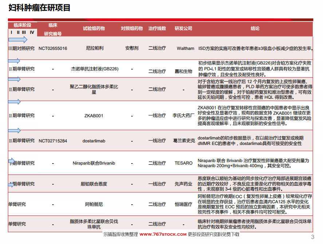Click the conclusion starting 临床针对晚期卵巢癌患者
The height and width of the screenshot is (244, 323).
[255, 224]
